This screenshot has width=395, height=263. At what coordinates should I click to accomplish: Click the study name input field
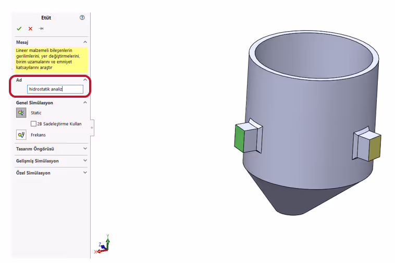pos(55,89)
